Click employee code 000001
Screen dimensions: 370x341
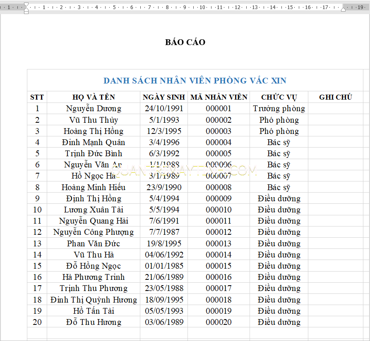pyautogui.click(x=219, y=108)
